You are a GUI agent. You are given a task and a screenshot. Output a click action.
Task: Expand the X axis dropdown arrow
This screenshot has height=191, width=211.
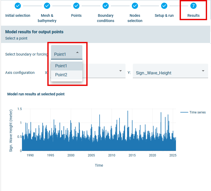tap(121, 71)
